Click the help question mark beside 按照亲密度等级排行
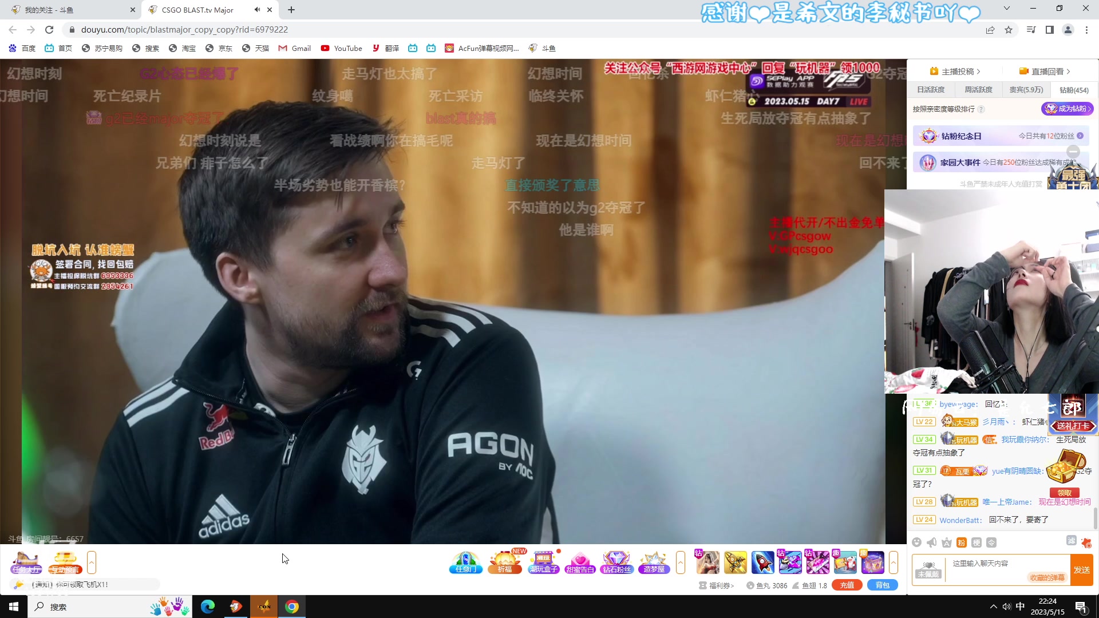 [981, 109]
